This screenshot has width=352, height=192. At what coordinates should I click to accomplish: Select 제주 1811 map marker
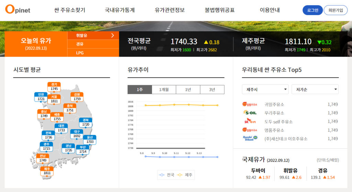[x=47, y=171]
